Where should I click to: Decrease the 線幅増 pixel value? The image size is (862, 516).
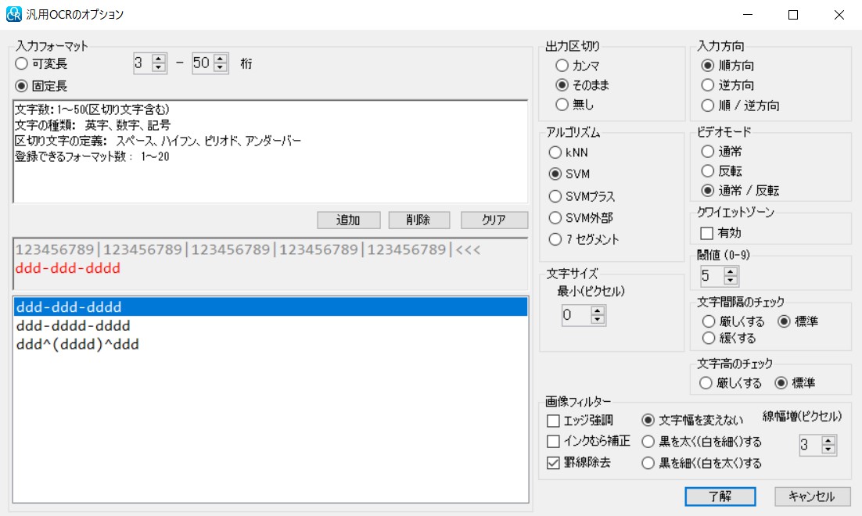(828, 450)
